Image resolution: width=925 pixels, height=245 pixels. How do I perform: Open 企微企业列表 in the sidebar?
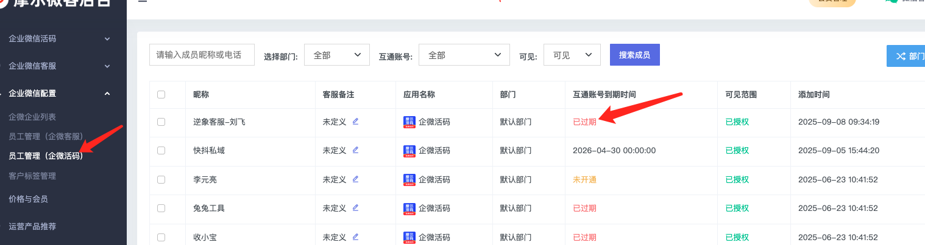point(32,117)
